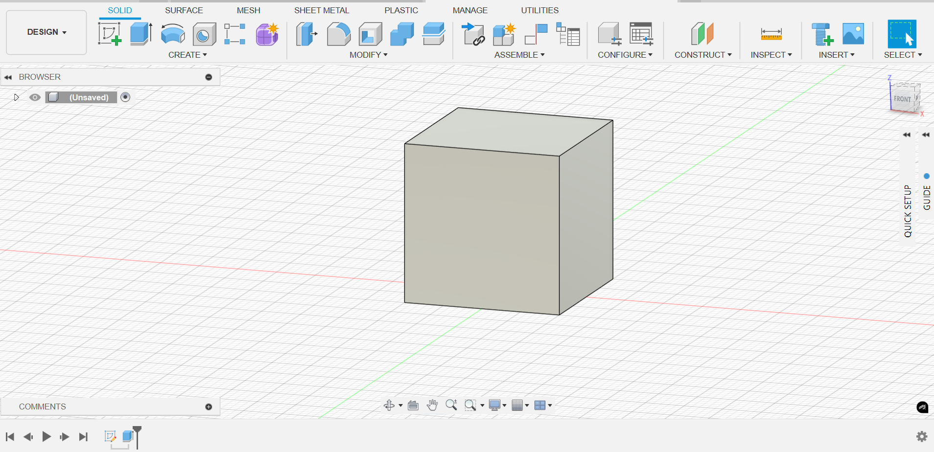Open the DESIGN workspace dropdown

click(47, 32)
